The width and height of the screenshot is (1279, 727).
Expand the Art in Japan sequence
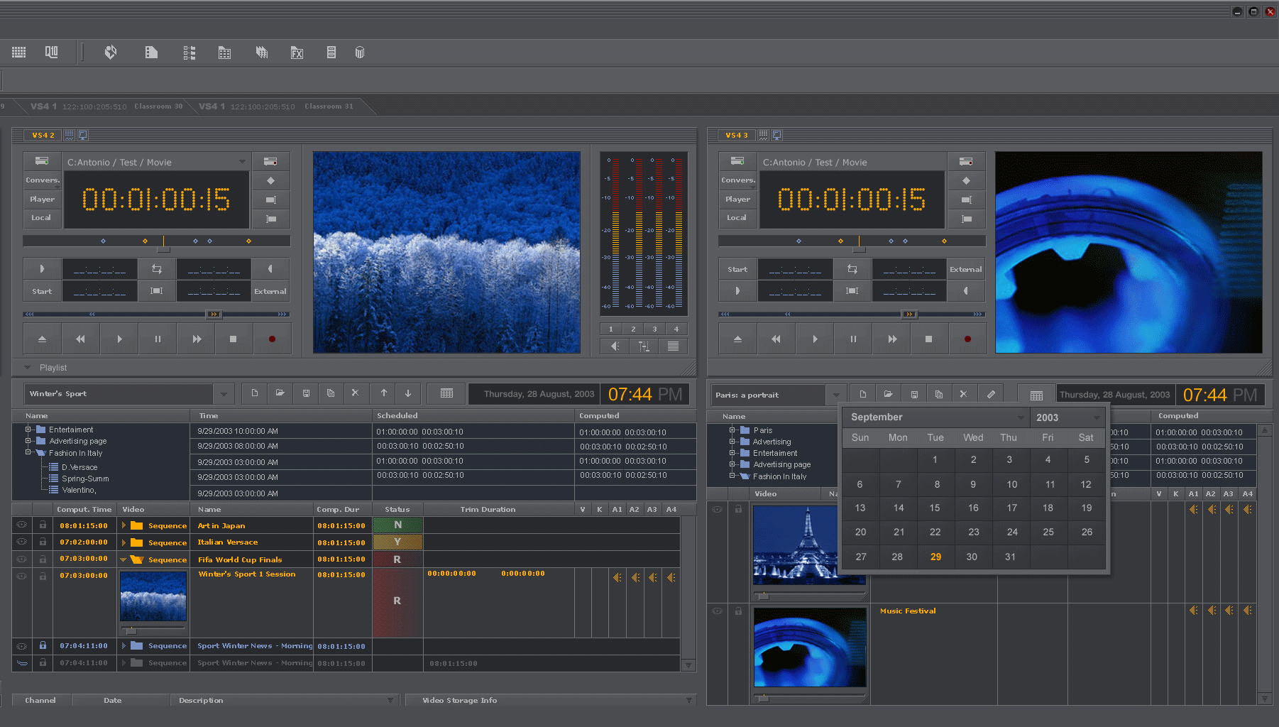click(x=123, y=525)
